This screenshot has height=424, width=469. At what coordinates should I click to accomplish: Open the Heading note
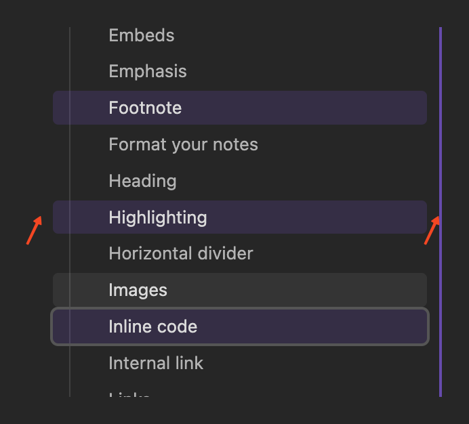142,181
